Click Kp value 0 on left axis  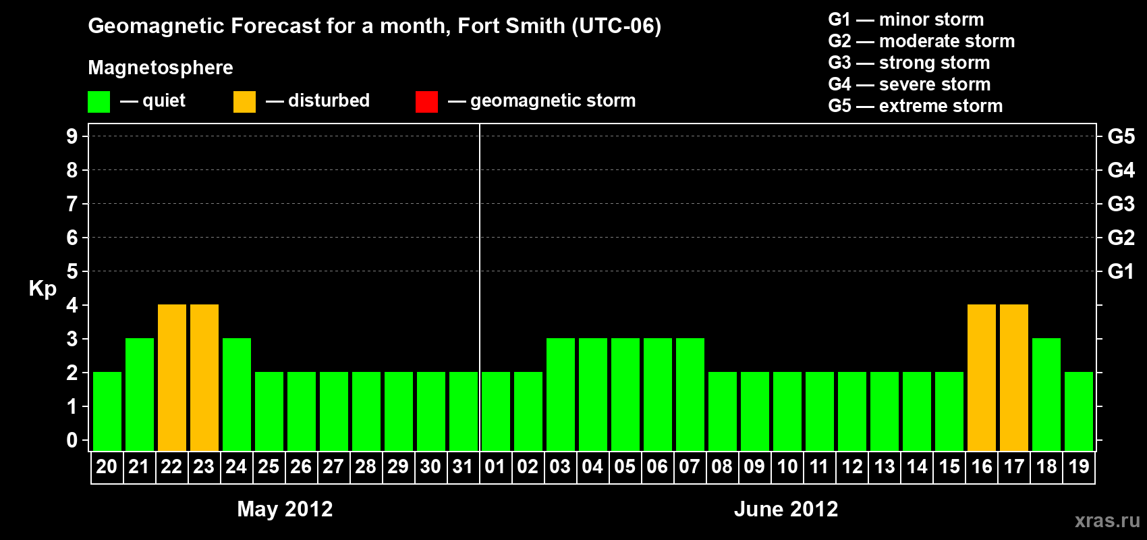click(72, 440)
